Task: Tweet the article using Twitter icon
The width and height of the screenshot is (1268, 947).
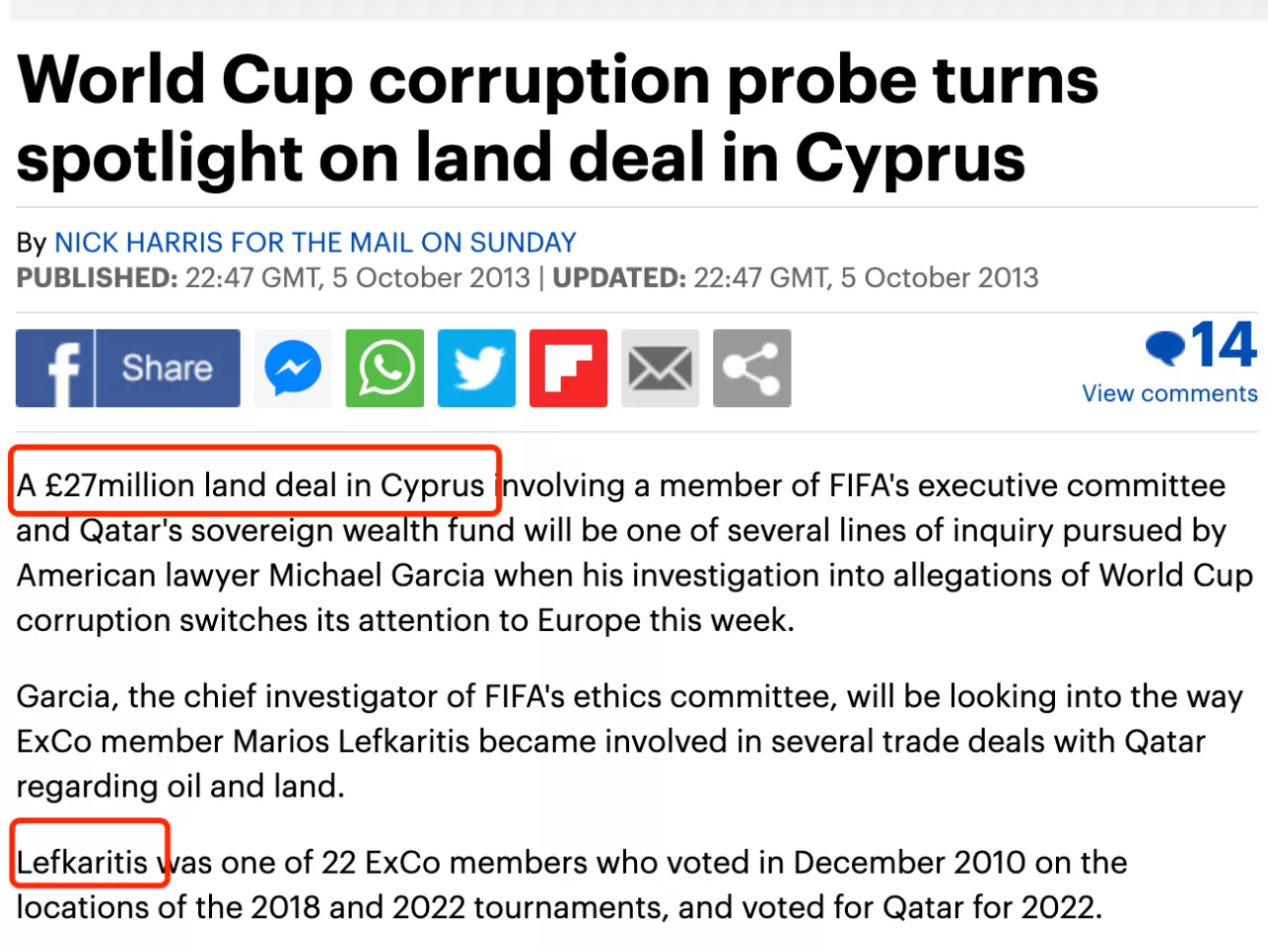Action: pyautogui.click(x=476, y=368)
